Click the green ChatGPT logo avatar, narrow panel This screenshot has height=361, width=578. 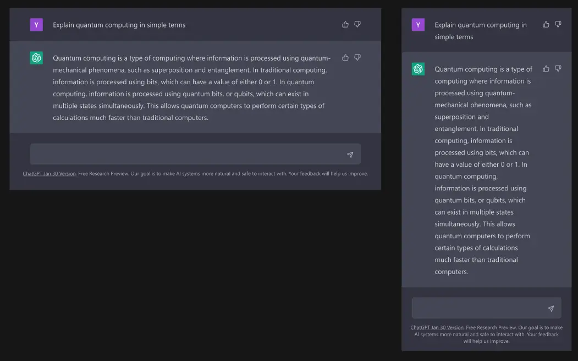[418, 68]
